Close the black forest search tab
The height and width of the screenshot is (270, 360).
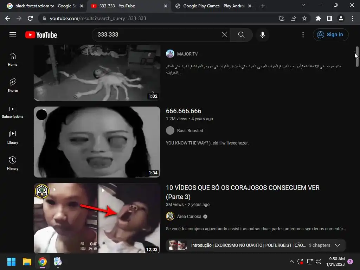82,6
